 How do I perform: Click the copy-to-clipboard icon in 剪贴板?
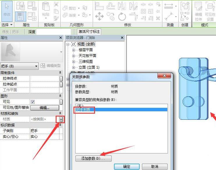(x=56, y=11)
